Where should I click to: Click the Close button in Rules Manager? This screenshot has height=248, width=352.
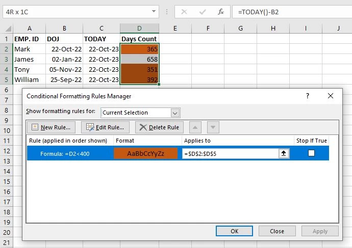(x=277, y=231)
